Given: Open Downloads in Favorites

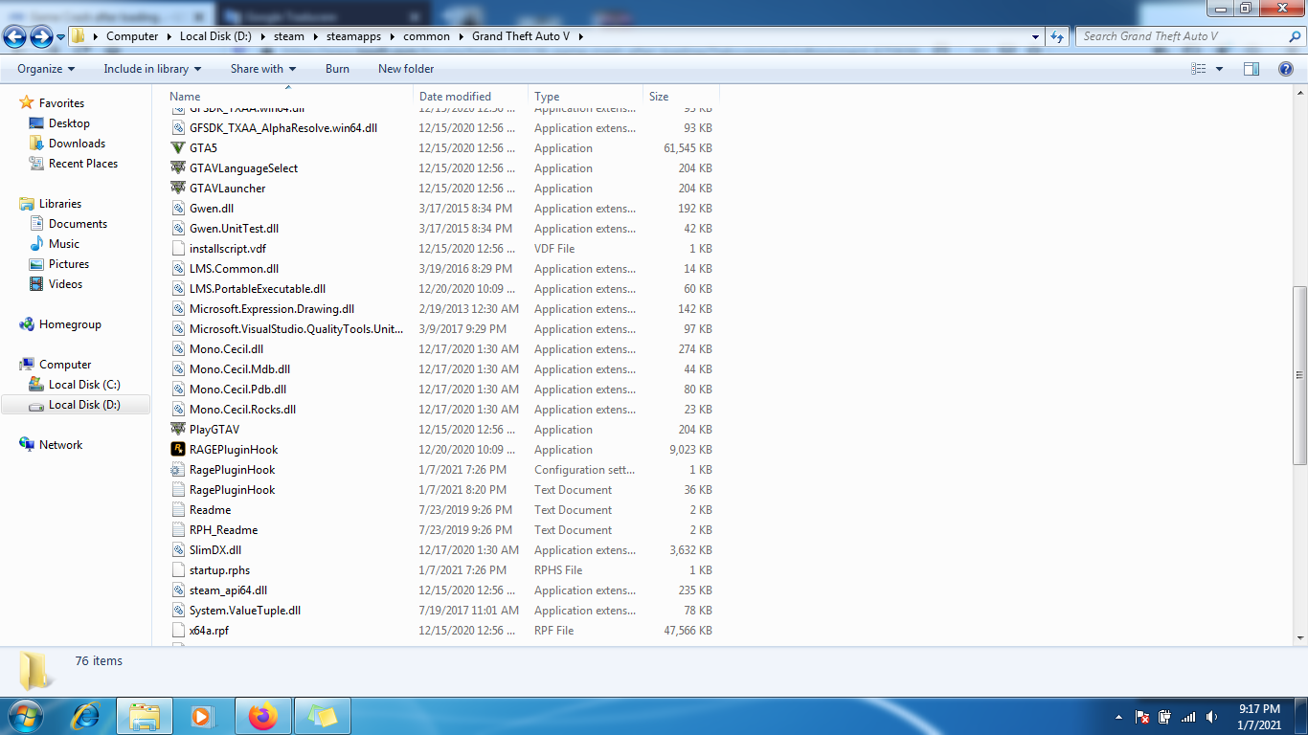Looking at the screenshot, I should pos(77,144).
